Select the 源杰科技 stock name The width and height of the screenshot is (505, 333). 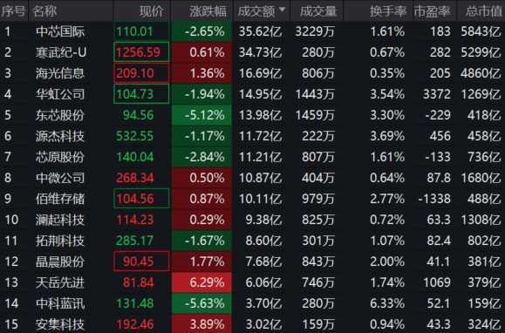click(60, 136)
